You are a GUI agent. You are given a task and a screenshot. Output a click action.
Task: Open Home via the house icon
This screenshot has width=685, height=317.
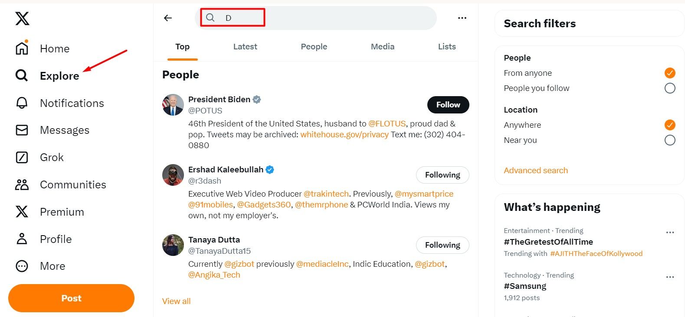[22, 49]
